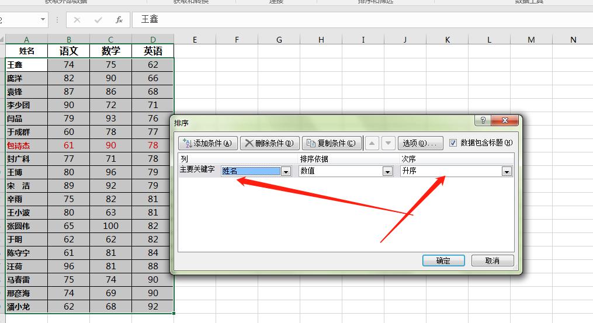Screen dimensions: 593x323
Task: Click the name cell 张圆伟
Action: [26, 226]
